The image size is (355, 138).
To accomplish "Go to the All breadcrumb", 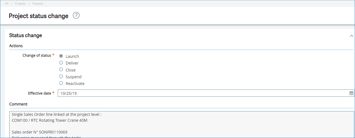I will [6, 4].
